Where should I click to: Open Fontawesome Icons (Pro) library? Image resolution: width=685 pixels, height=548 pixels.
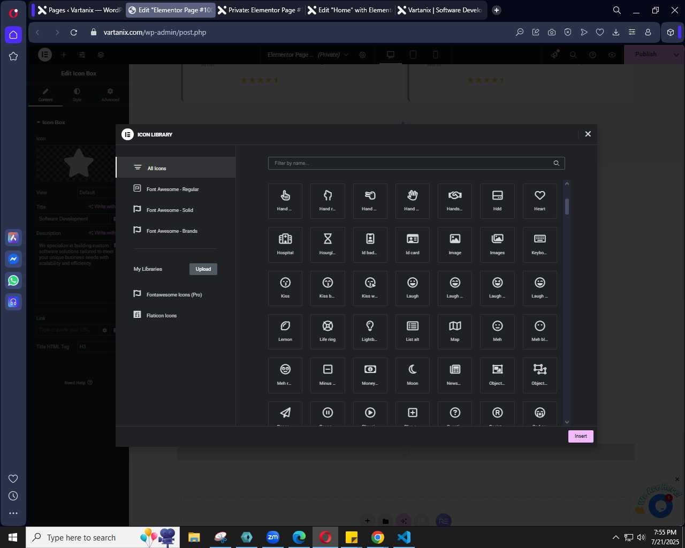click(176, 294)
